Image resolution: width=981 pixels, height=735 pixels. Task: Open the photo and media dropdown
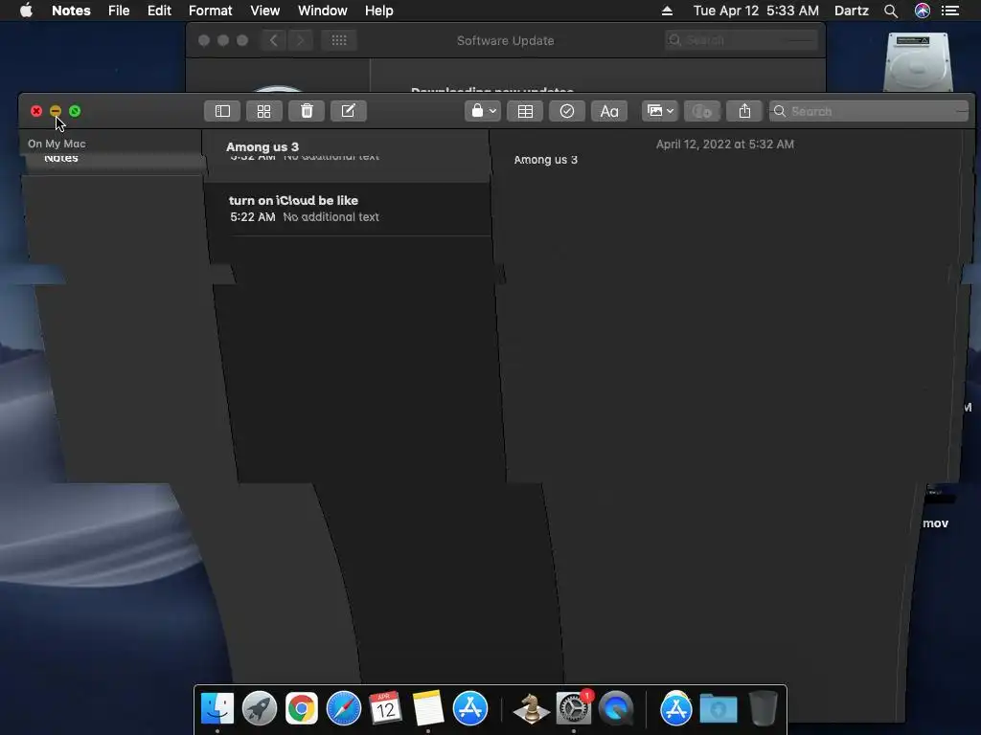[659, 111]
